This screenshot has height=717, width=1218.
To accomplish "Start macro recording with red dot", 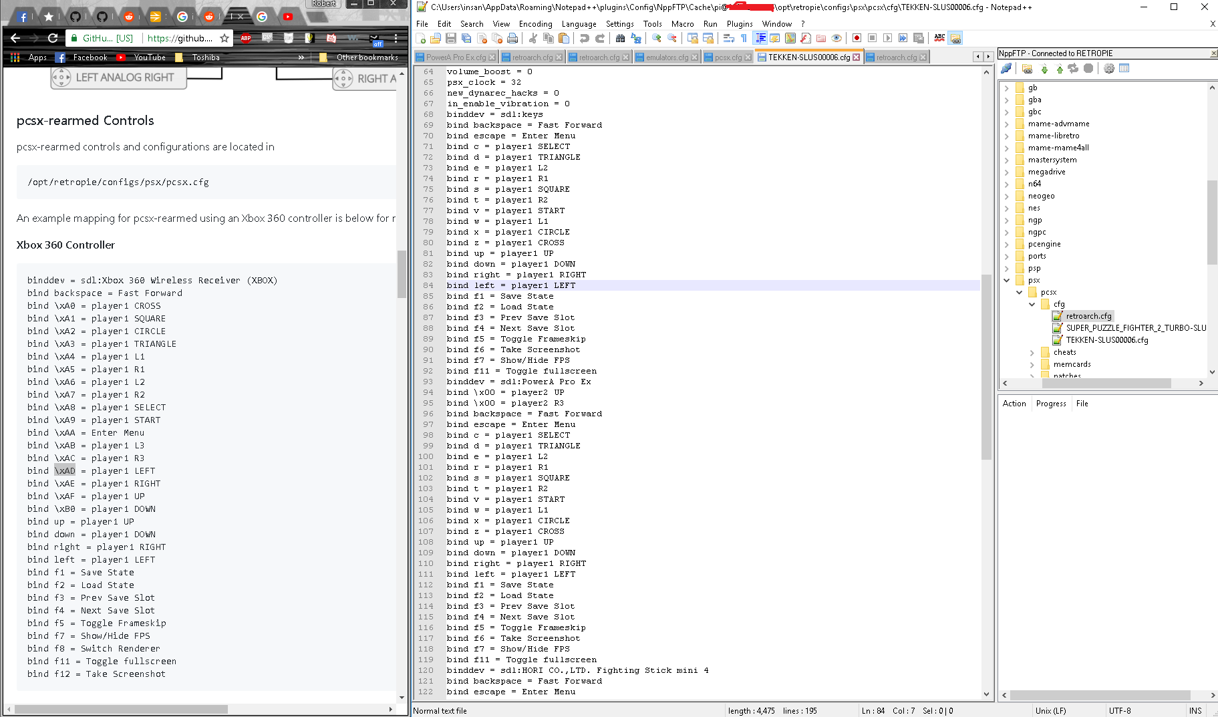I will pos(857,38).
